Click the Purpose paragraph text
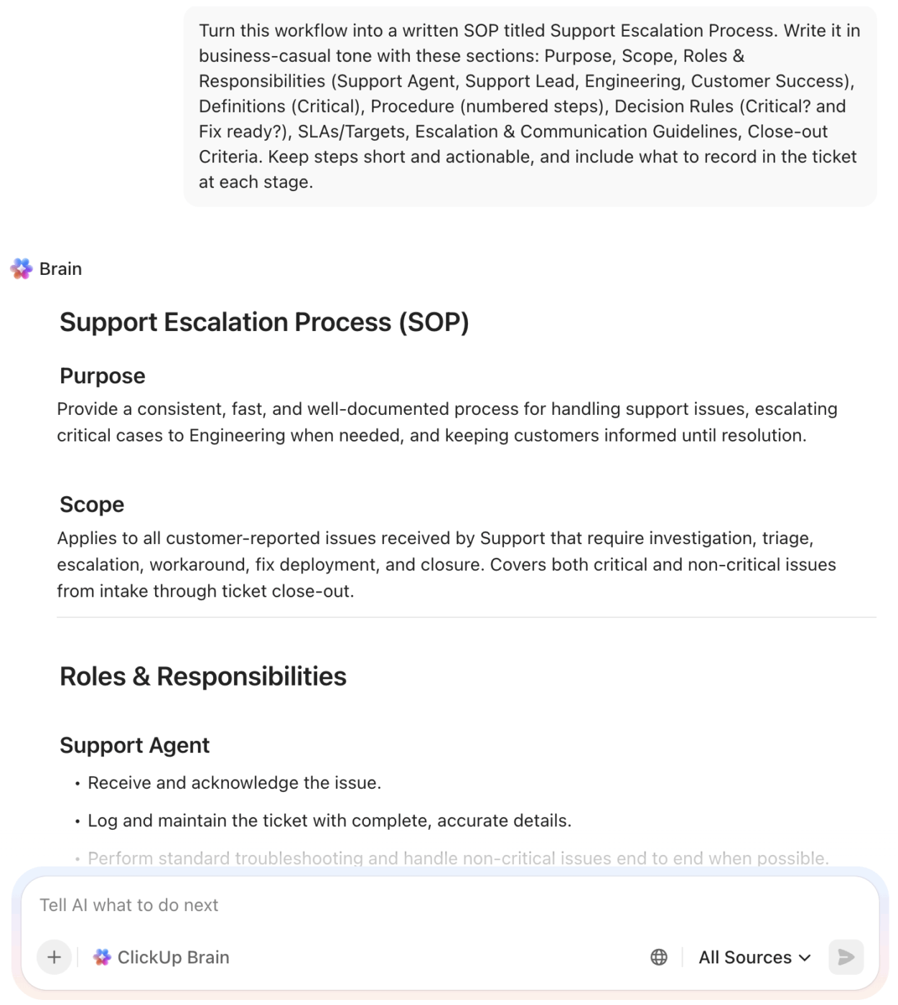Screen dimensions: 898x1005 (x=446, y=422)
